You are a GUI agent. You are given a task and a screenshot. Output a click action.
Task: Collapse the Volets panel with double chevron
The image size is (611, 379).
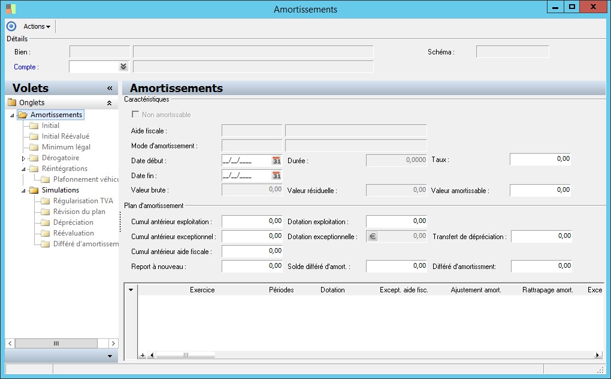pyautogui.click(x=110, y=88)
